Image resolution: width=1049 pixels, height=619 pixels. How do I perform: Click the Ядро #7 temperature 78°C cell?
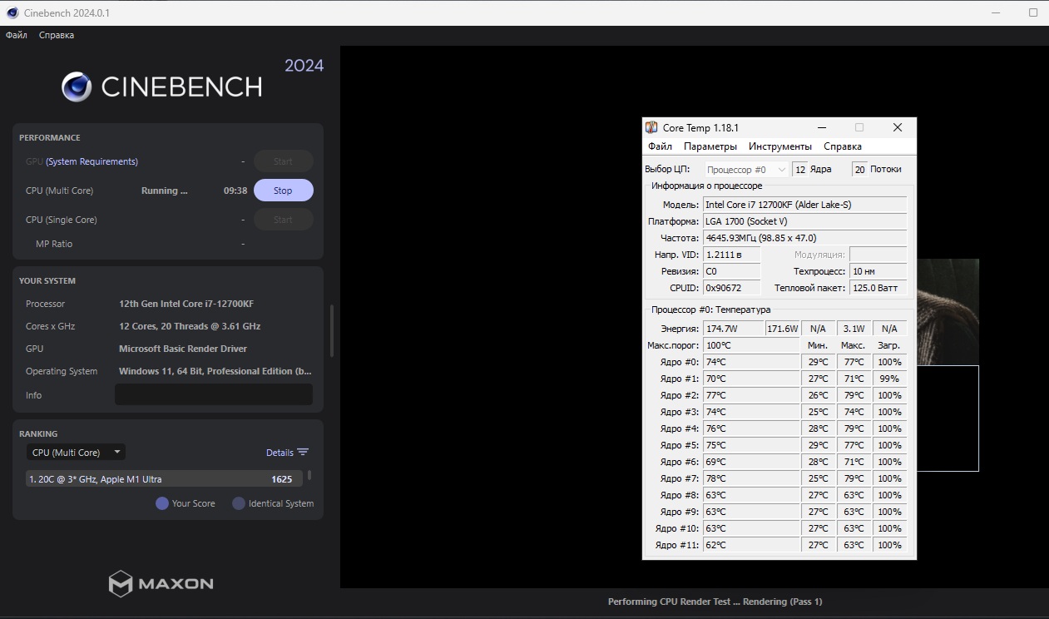(x=751, y=478)
